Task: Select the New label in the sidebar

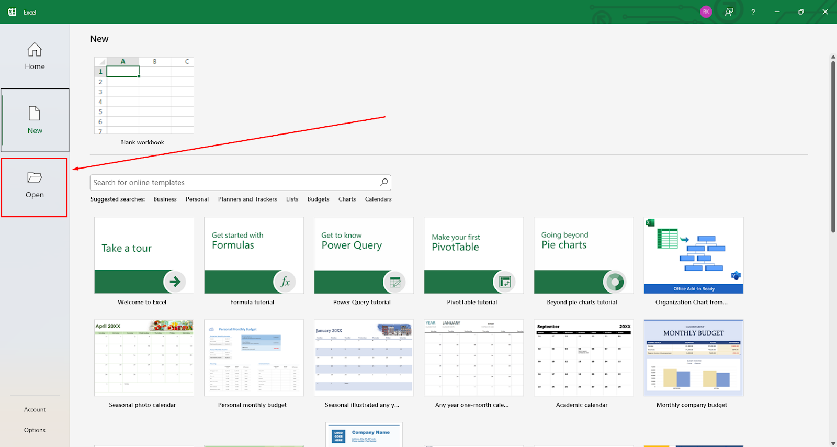Action: [35, 131]
